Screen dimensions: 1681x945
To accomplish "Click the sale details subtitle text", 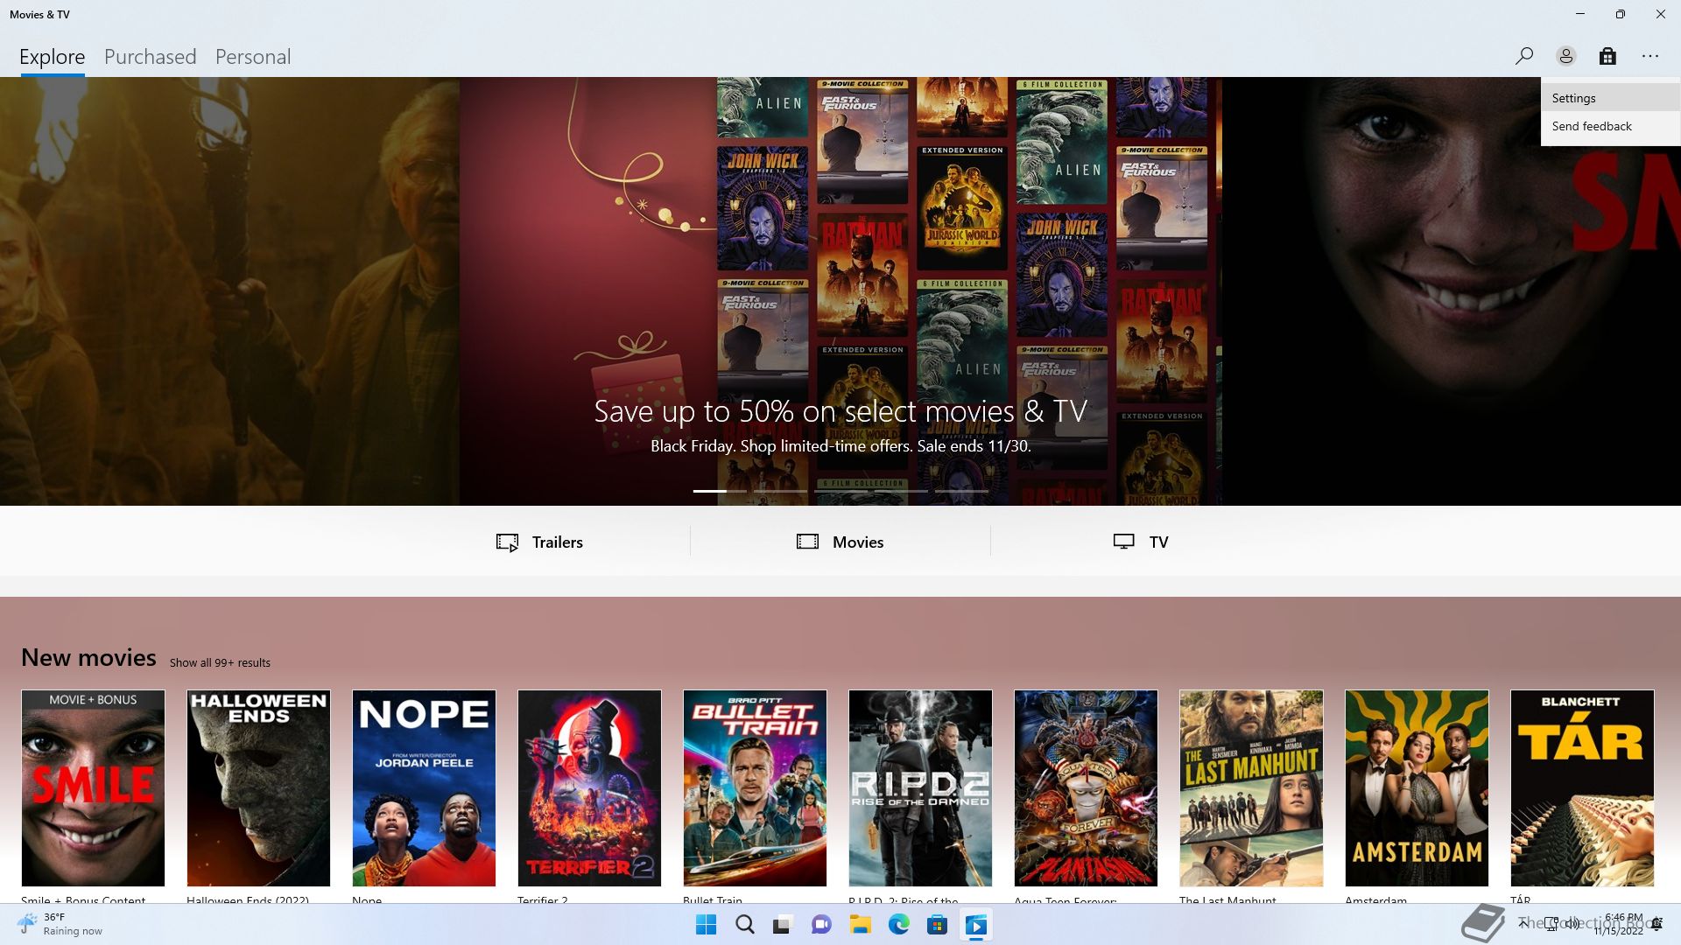I will [840, 446].
